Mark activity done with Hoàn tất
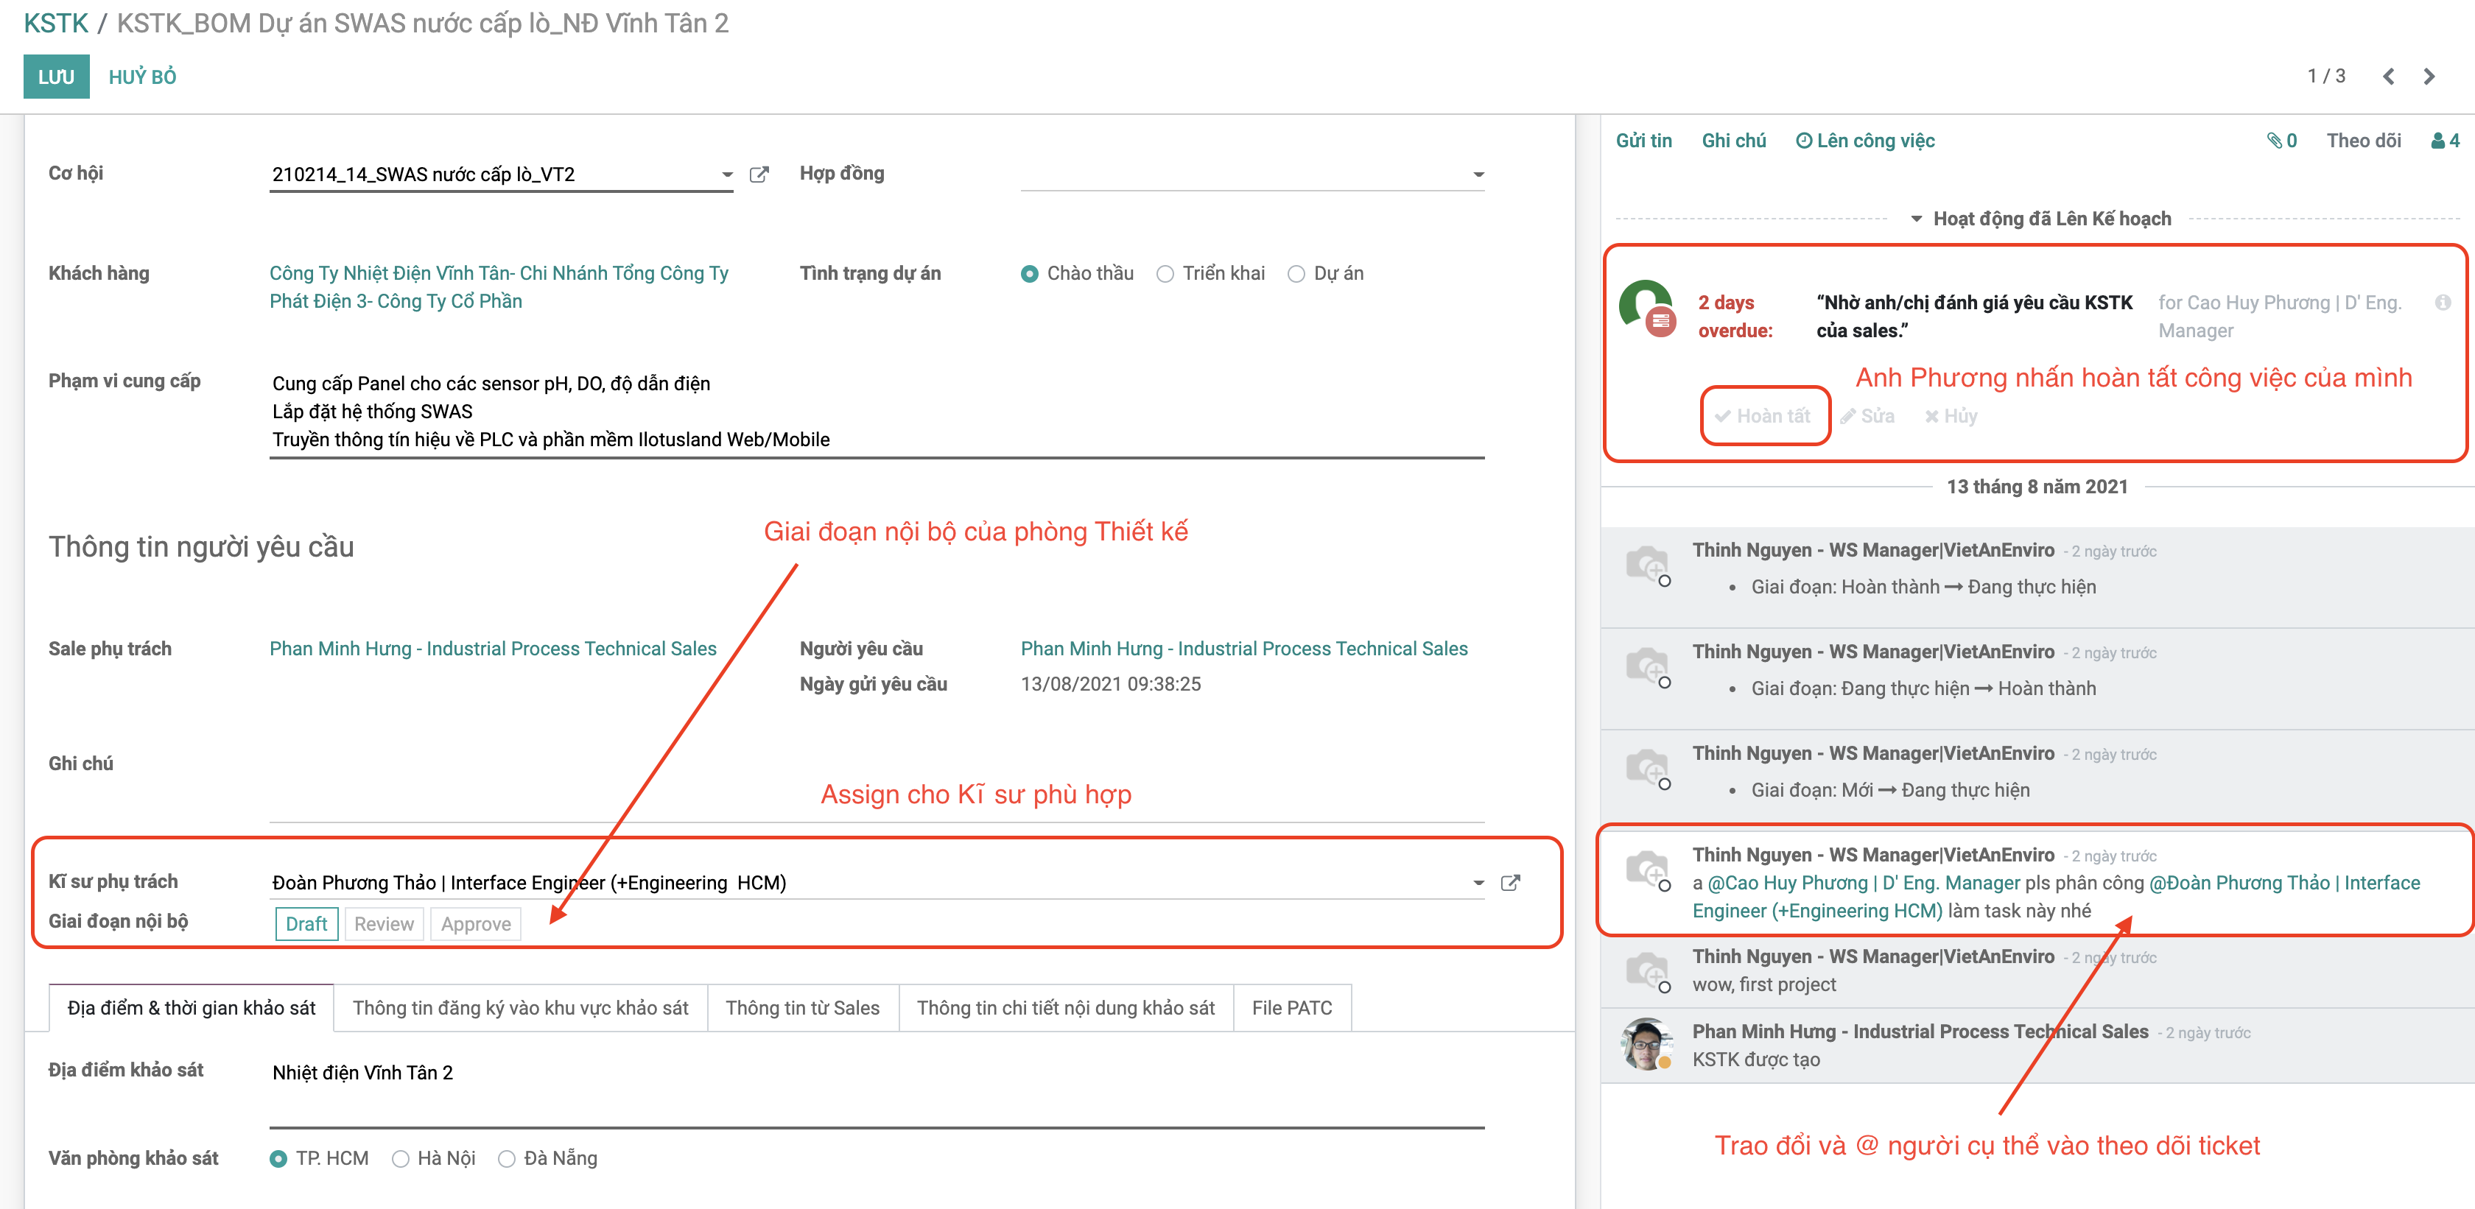Viewport: 2475px width, 1209px height. (1763, 416)
